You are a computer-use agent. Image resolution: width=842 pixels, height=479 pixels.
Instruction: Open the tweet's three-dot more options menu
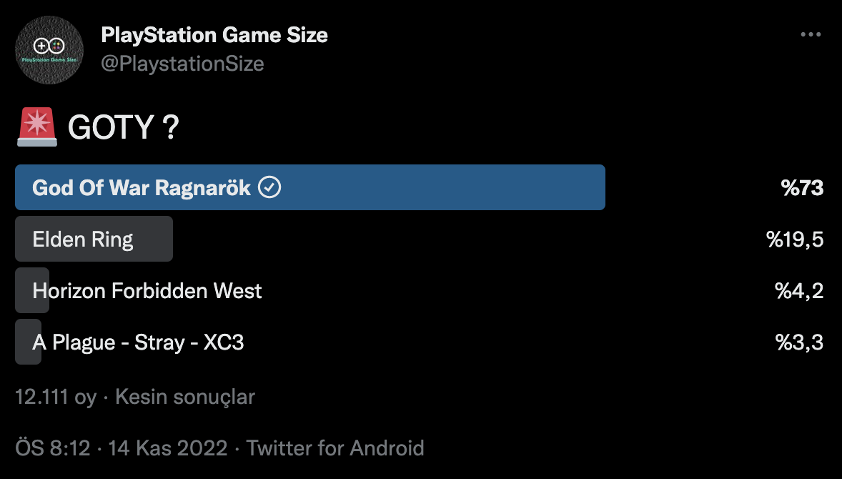point(811,34)
